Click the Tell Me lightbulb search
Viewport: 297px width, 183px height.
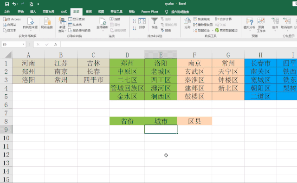click(x=167, y=12)
